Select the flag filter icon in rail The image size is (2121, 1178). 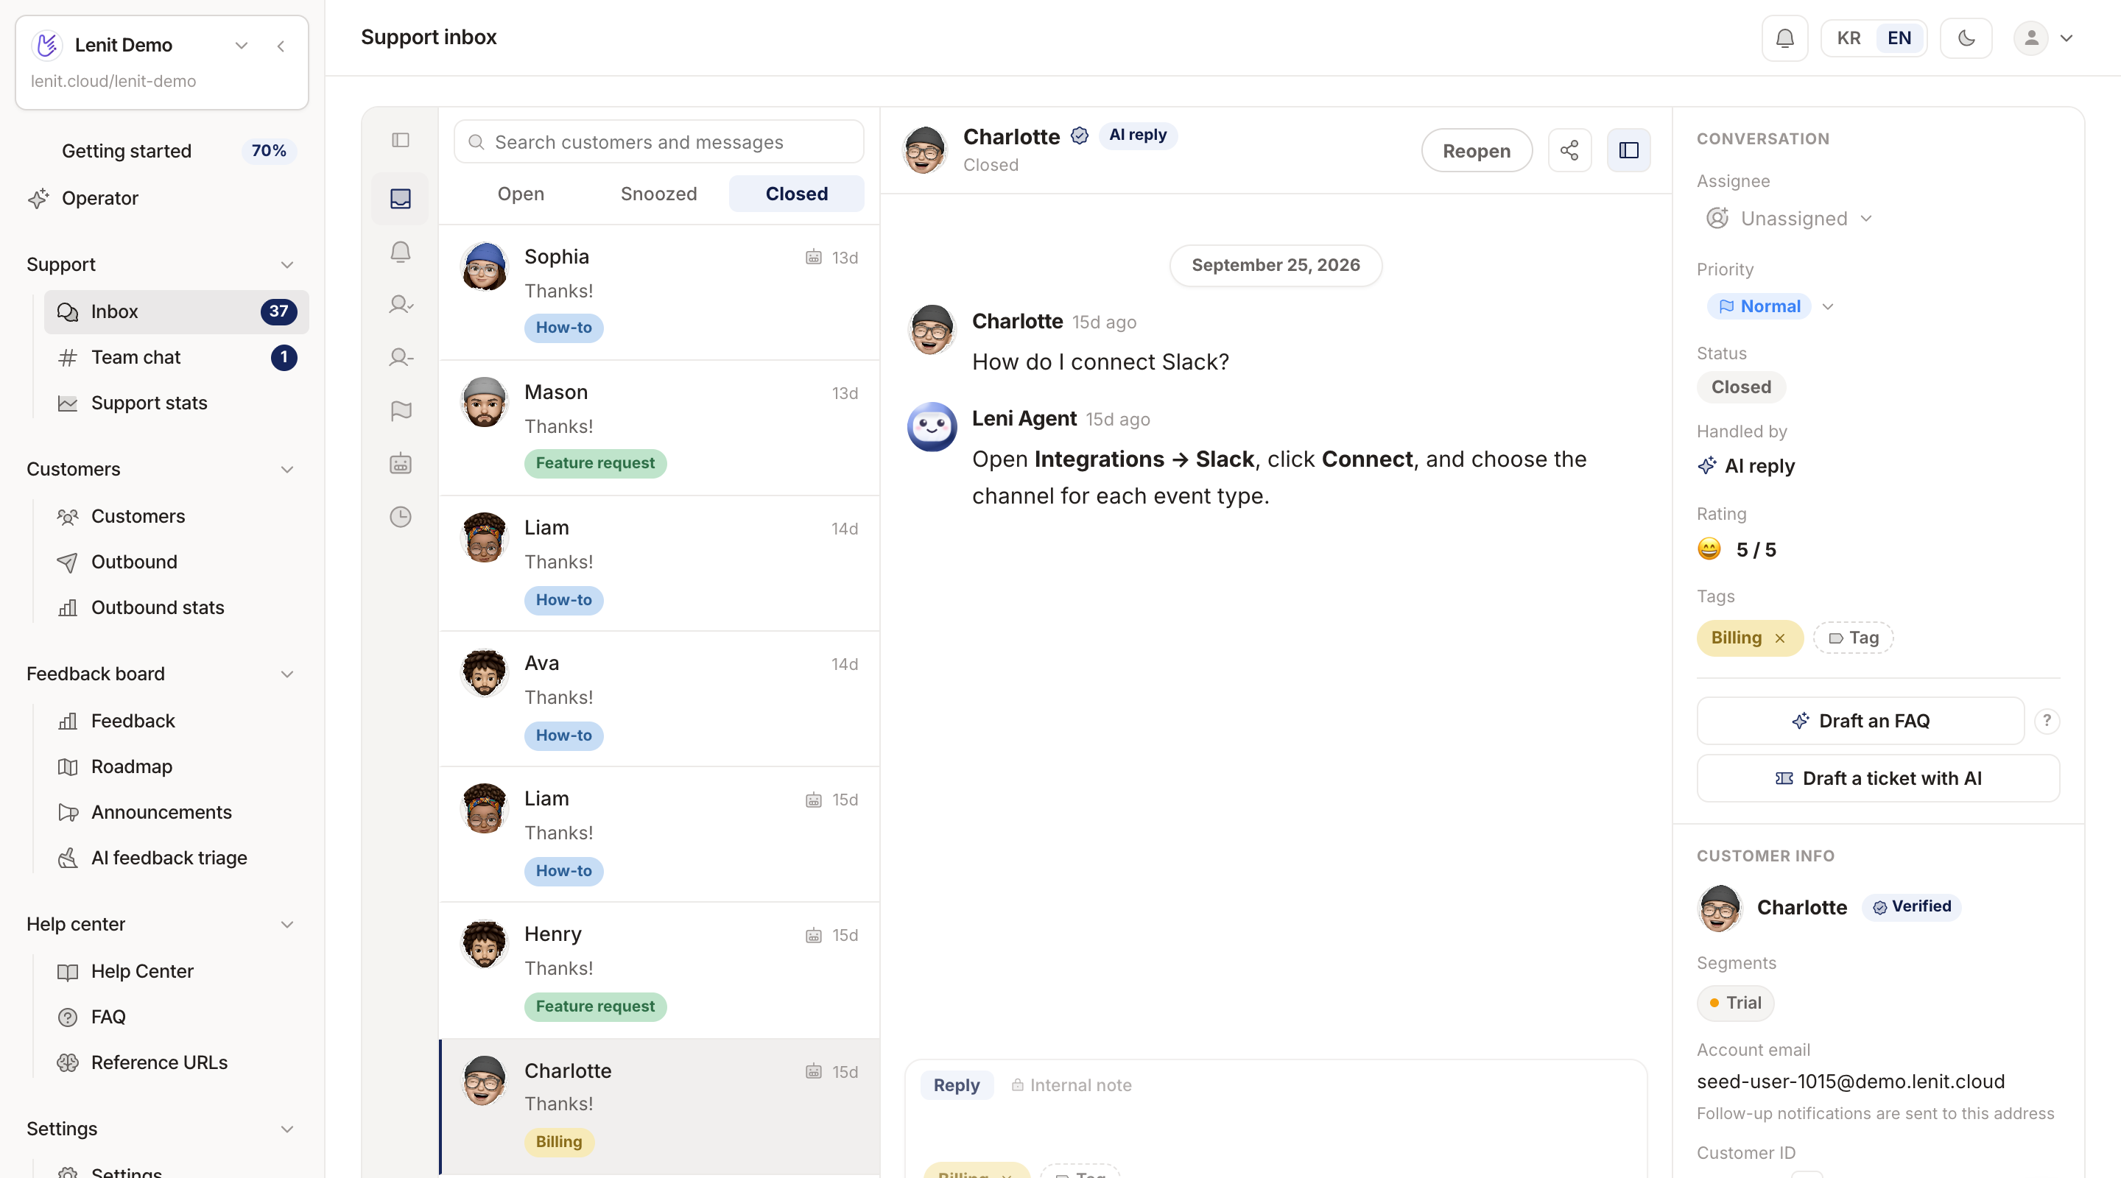pyautogui.click(x=400, y=411)
